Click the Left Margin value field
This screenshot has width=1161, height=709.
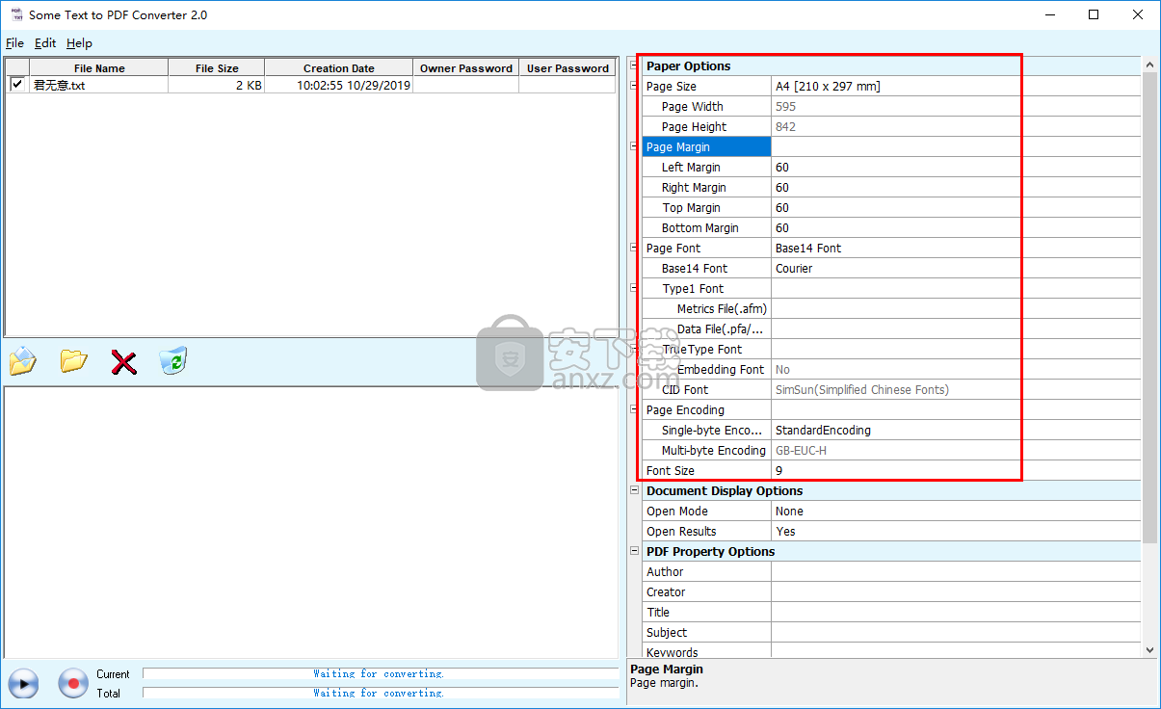(954, 168)
